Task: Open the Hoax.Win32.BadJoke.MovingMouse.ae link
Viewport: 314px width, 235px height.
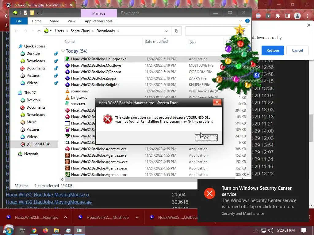Action: click(x=49, y=202)
